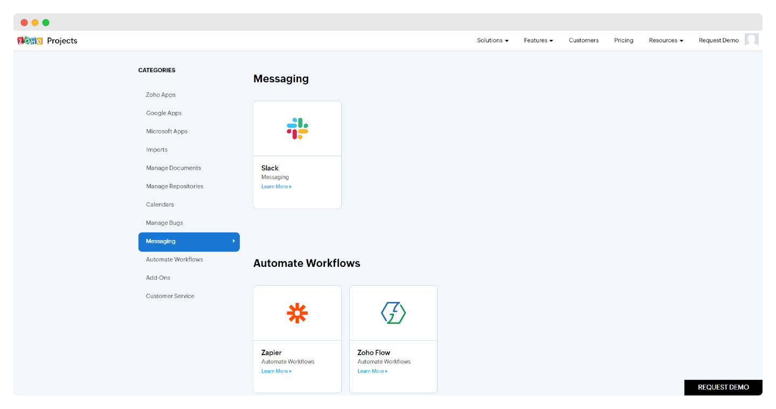Select the Zoho Apps category
Screen dimensions: 776x409
[x=161, y=95]
